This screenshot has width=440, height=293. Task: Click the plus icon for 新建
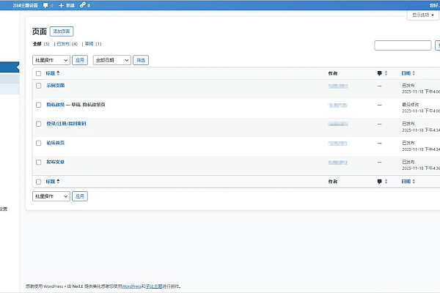pyautogui.click(x=61, y=5)
